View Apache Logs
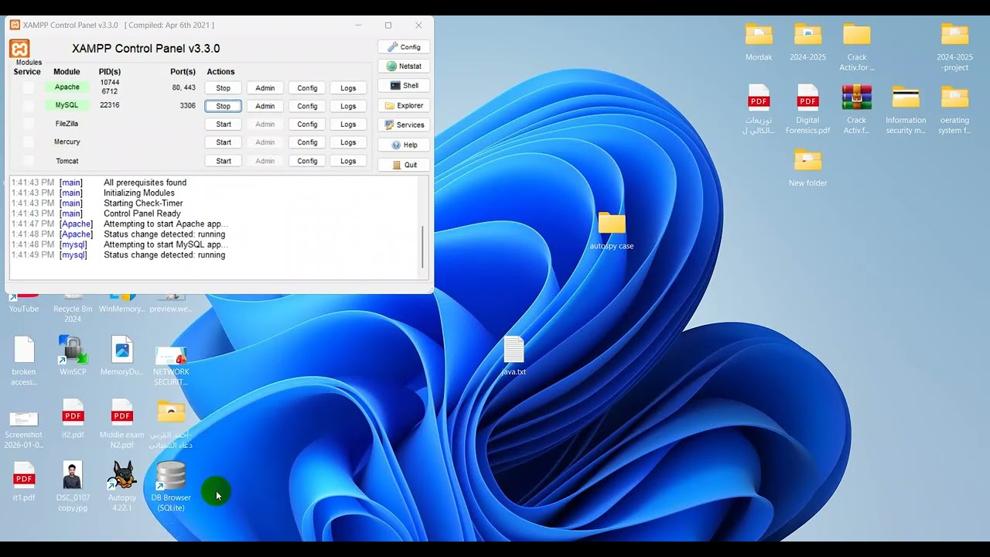 pos(348,88)
